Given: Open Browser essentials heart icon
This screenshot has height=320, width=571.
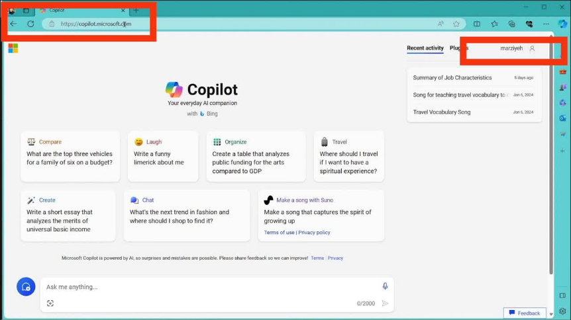Looking at the screenshot, I should pos(529,24).
